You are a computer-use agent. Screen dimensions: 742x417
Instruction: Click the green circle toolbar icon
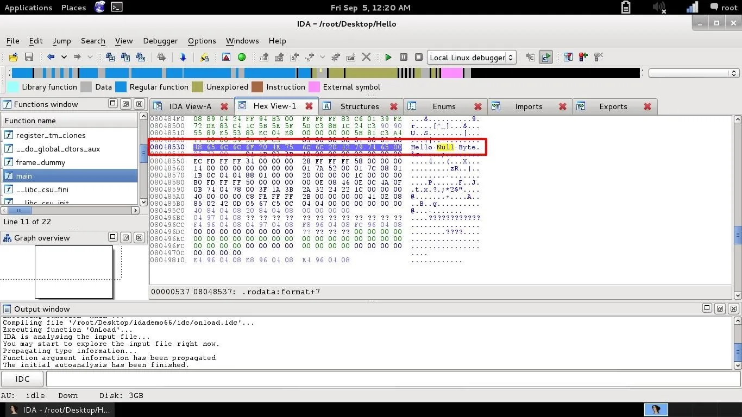point(242,57)
